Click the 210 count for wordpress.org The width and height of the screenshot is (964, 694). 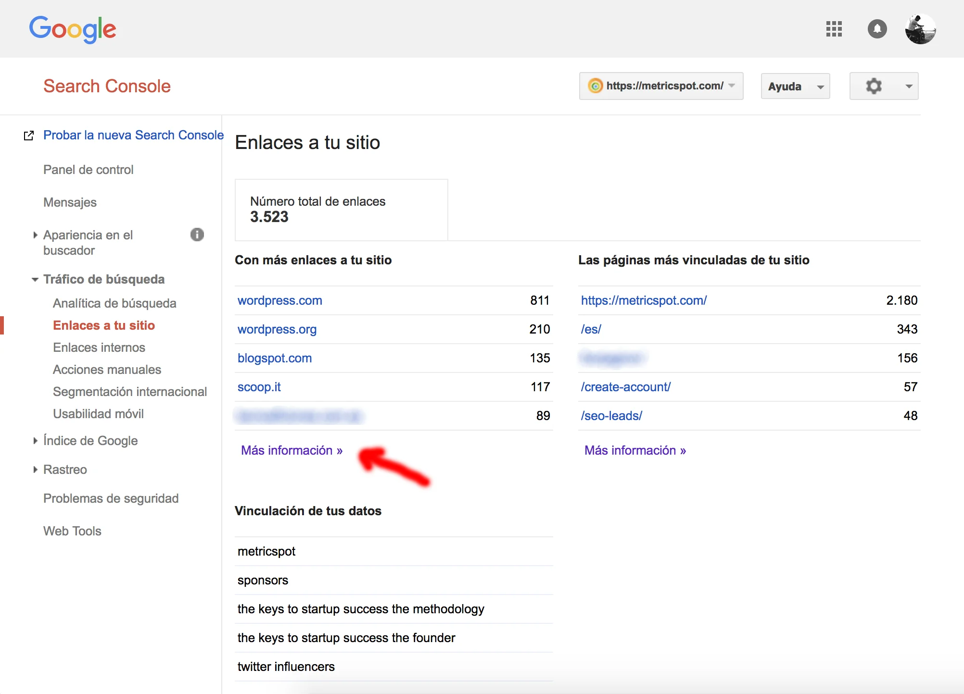point(540,329)
